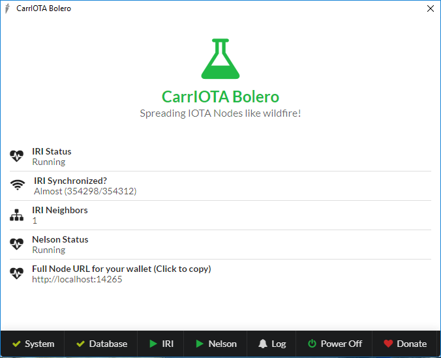
Task: Click the Running value under IRI Status
Action: pyautogui.click(x=49, y=162)
